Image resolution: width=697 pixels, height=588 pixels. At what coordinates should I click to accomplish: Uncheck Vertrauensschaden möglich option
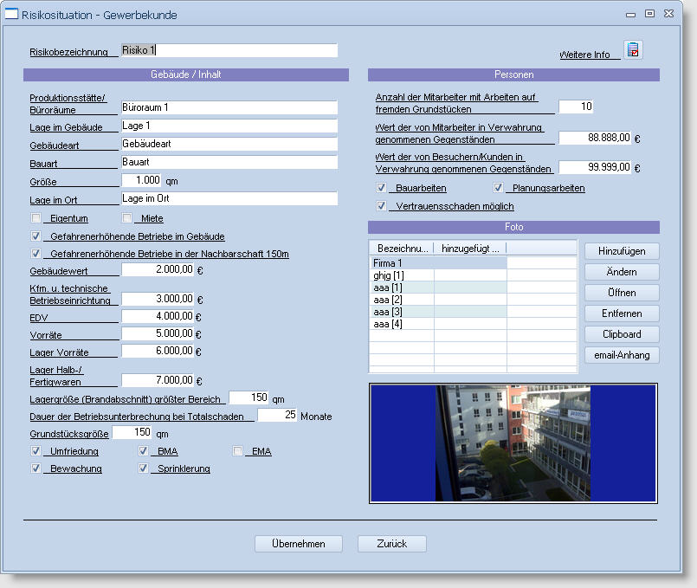click(382, 206)
